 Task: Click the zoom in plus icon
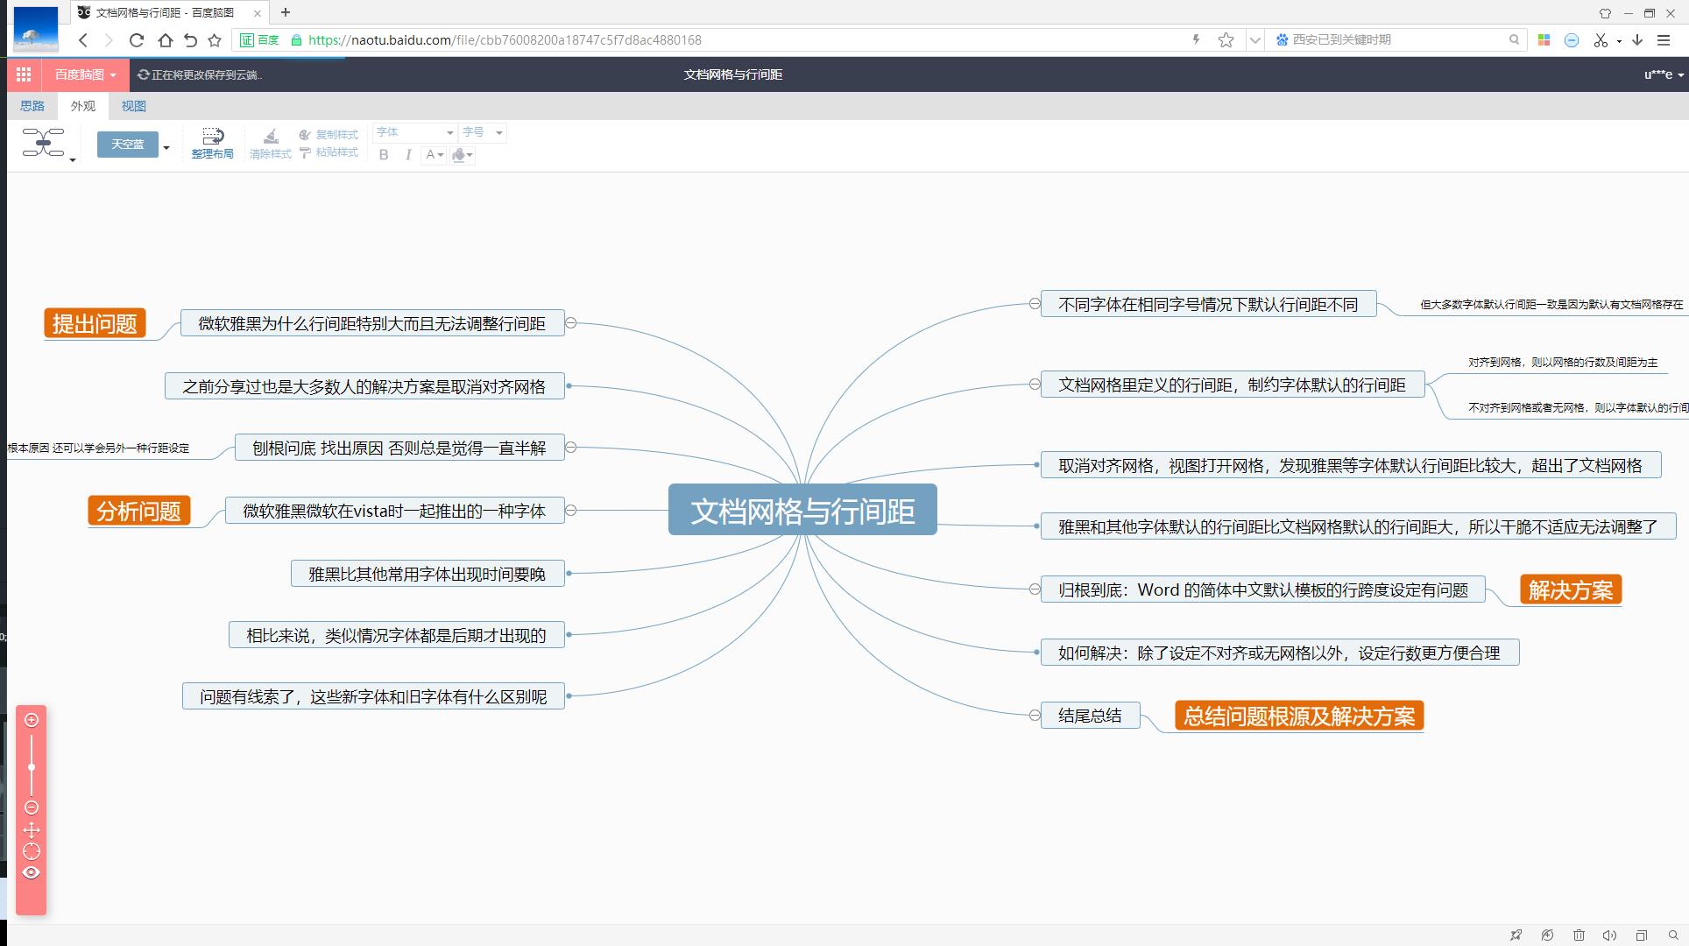tap(32, 720)
